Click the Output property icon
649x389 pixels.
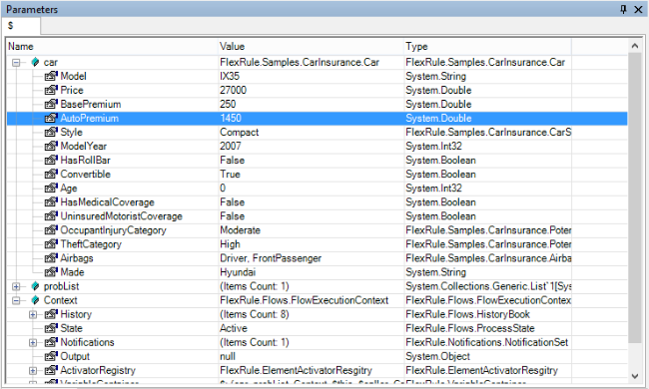point(51,357)
